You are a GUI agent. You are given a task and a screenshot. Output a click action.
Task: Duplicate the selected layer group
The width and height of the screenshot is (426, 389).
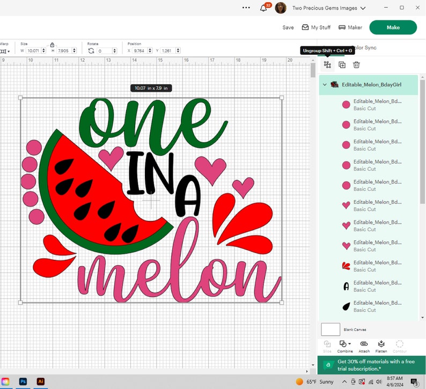point(342,65)
